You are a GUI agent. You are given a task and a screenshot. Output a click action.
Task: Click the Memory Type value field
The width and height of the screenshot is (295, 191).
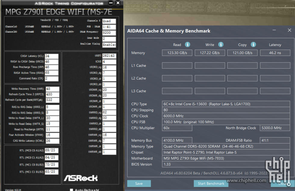pyautogui.click(x=226, y=146)
